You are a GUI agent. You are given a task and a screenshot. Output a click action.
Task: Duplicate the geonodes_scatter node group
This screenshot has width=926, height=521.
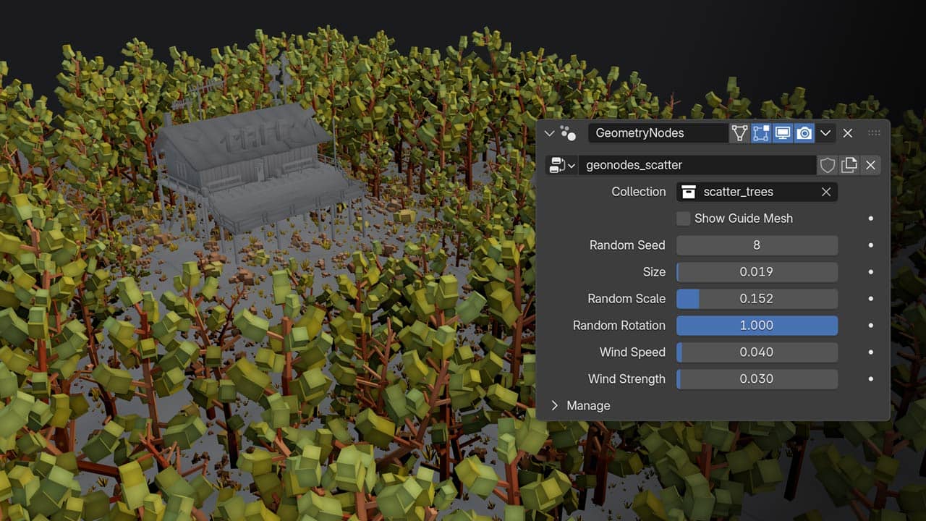pos(849,165)
